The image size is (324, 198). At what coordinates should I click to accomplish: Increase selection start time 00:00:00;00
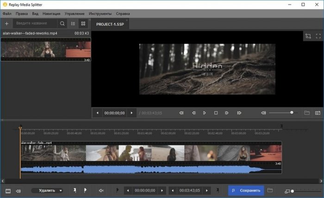click(x=162, y=191)
